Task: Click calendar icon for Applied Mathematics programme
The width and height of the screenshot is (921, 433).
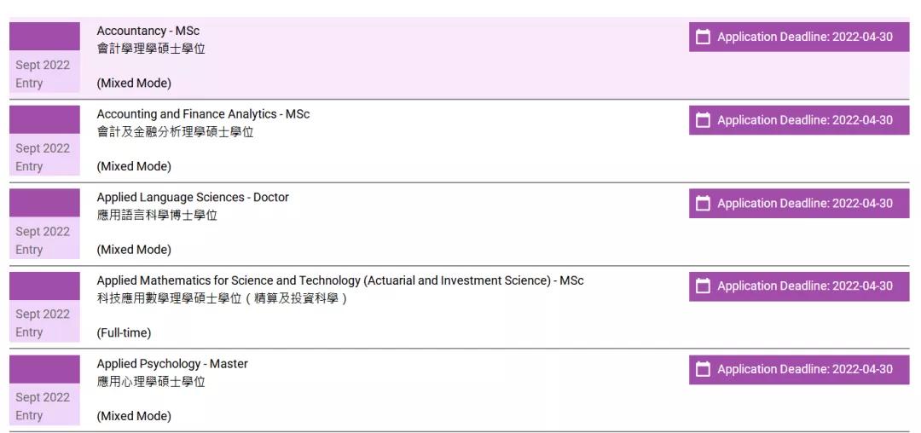Action: [x=704, y=286]
